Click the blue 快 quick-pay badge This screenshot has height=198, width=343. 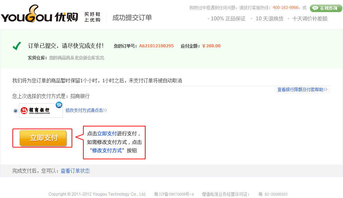59,105
